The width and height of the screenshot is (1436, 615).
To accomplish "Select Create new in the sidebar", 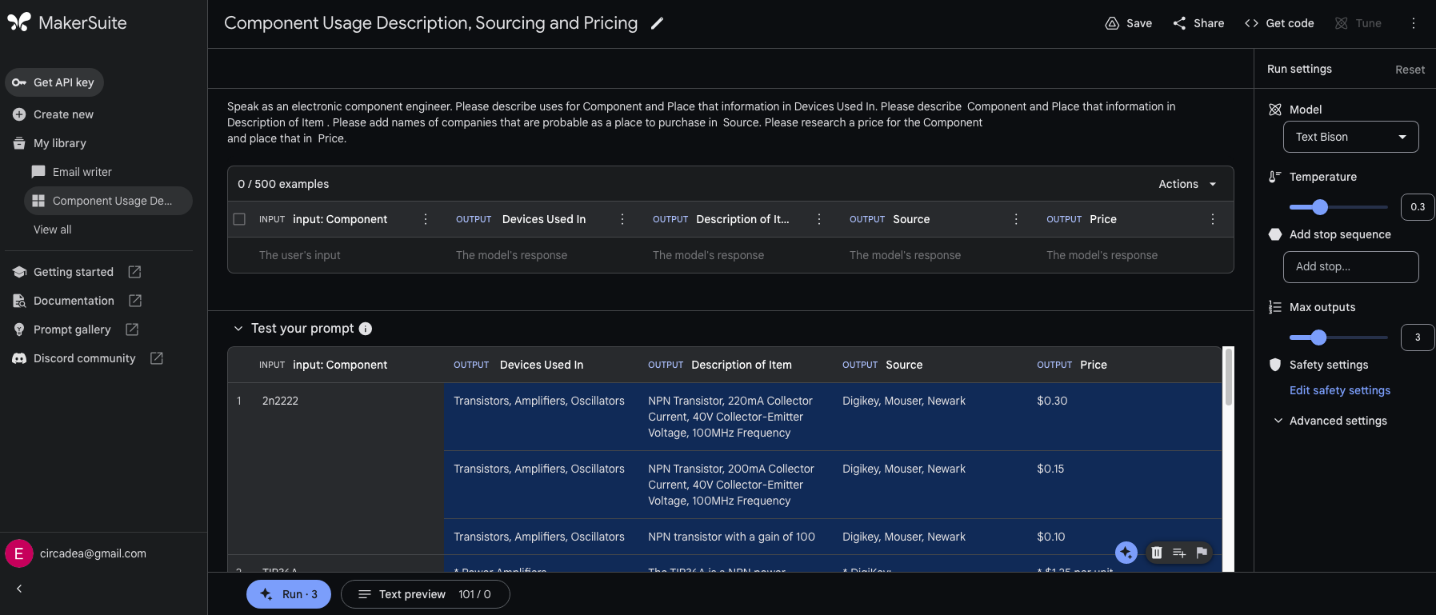I will click(63, 114).
